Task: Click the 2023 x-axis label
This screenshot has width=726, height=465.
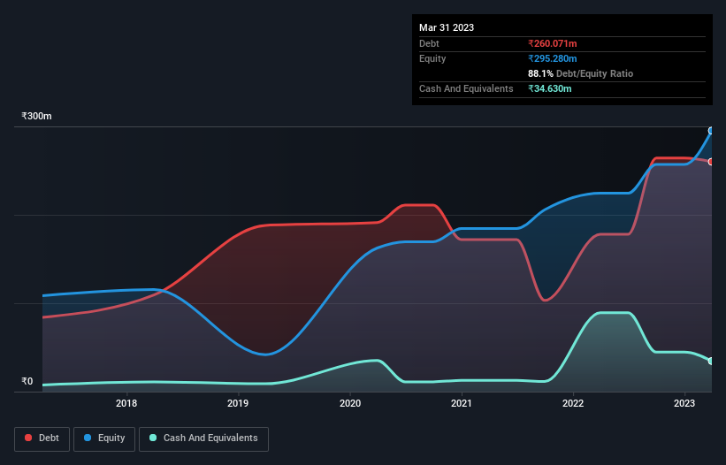Action: 684,403
